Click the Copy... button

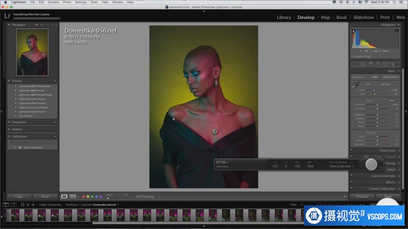coord(19,196)
